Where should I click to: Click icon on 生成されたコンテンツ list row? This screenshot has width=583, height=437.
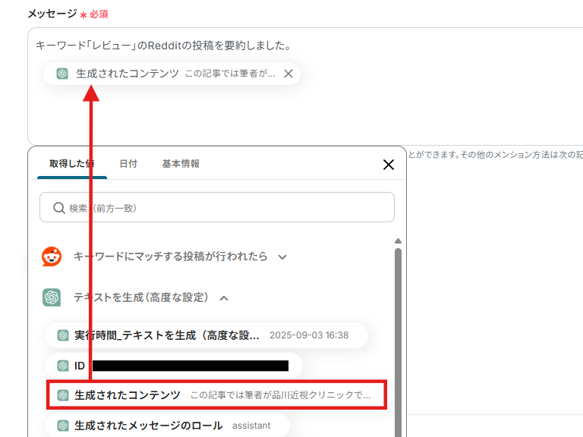[x=63, y=395]
